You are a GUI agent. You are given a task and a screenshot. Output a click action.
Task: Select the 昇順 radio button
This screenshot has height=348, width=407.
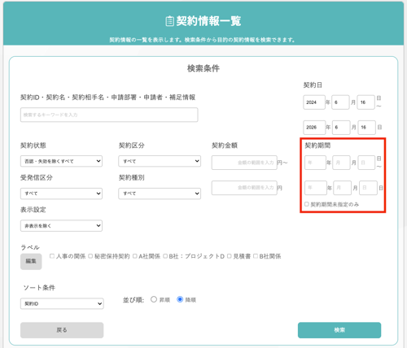[154, 299]
